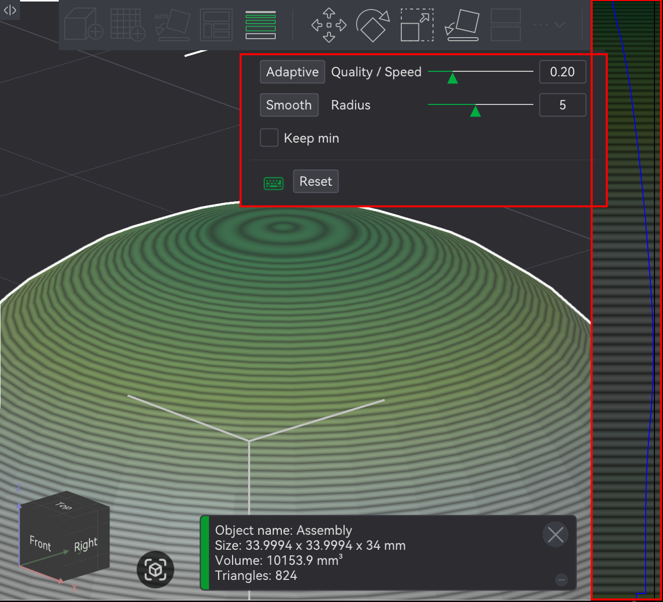Image resolution: width=663 pixels, height=602 pixels.
Task: Click the 'Object name: Assembly' text
Action: 283,530
